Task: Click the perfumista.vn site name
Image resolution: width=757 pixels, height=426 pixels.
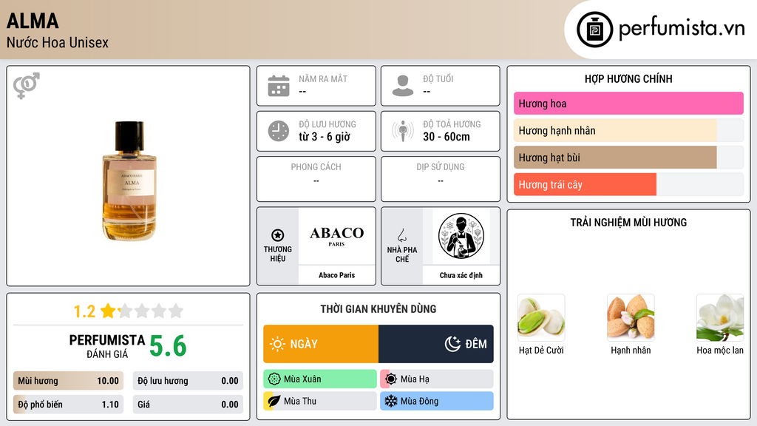Action: (x=682, y=29)
